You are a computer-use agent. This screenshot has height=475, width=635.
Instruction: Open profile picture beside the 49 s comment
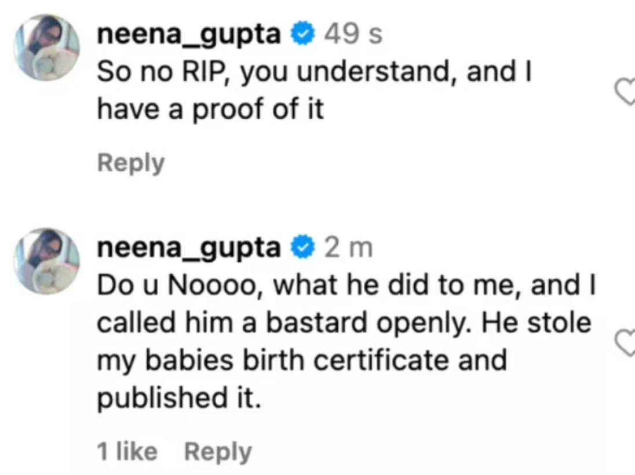point(47,46)
